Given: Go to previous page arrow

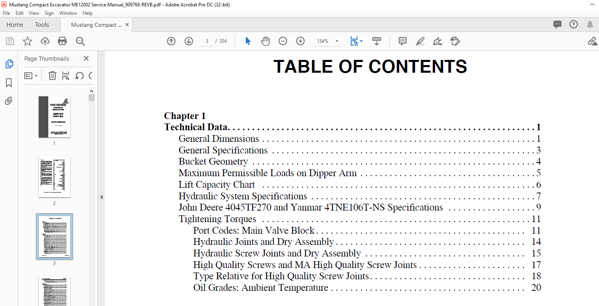Looking at the screenshot, I should (x=171, y=41).
